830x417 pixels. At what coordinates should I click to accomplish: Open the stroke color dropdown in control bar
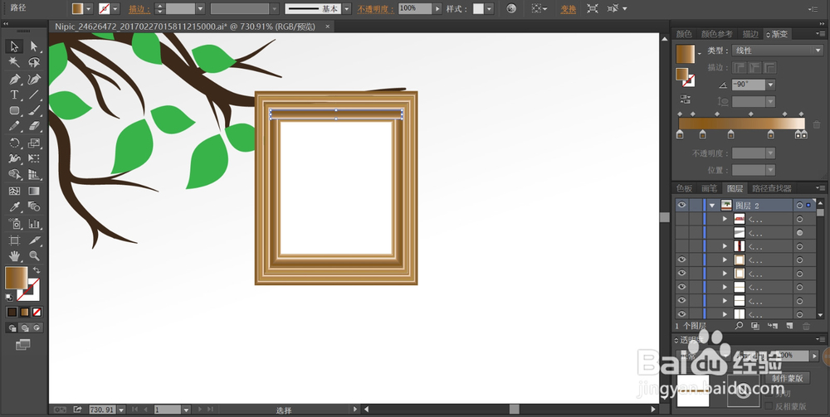tap(115, 9)
